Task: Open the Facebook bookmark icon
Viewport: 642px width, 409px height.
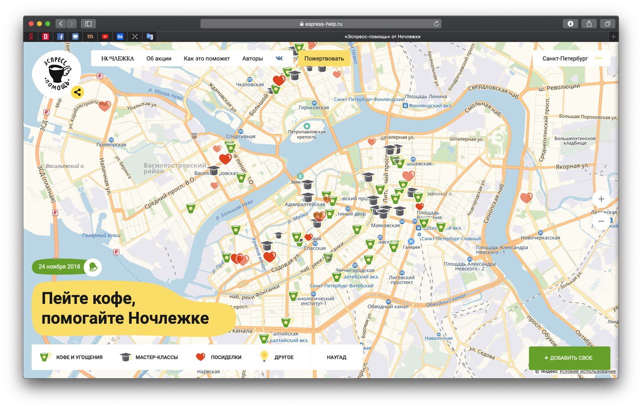Action: tap(60, 37)
